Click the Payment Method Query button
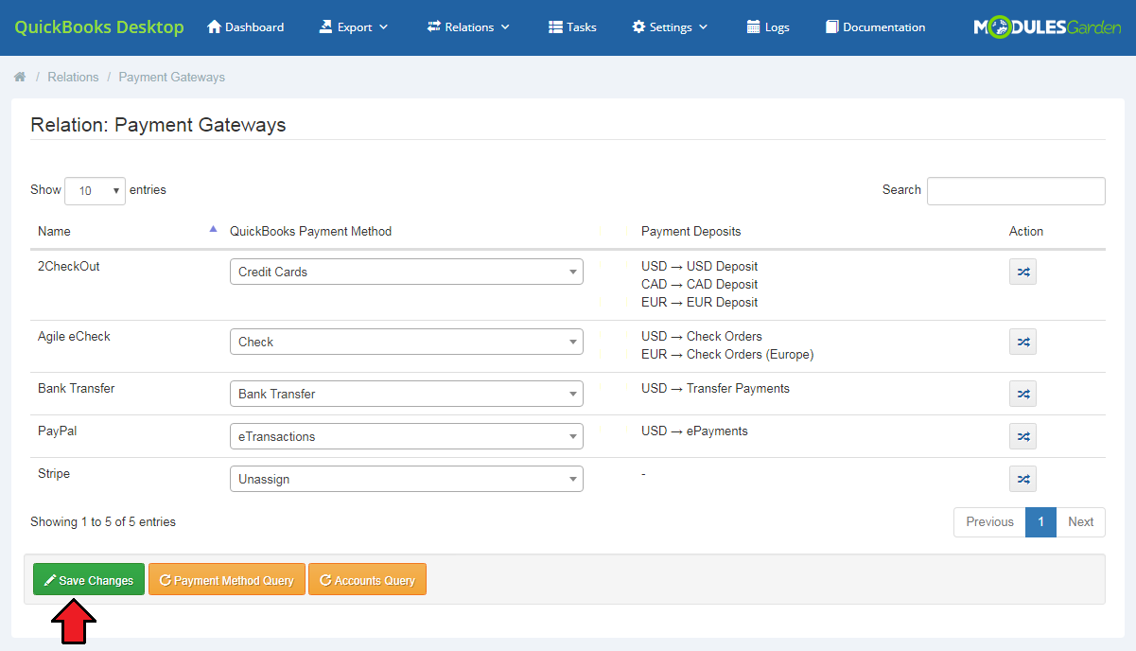This screenshot has width=1136, height=651. click(227, 580)
